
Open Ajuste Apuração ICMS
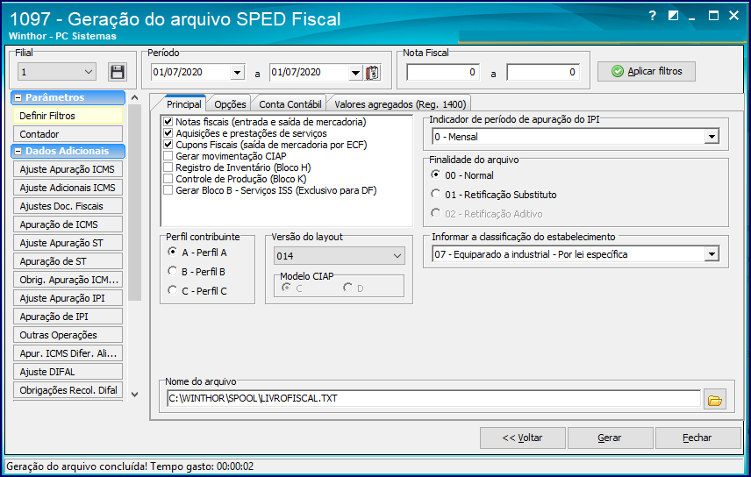(x=68, y=169)
